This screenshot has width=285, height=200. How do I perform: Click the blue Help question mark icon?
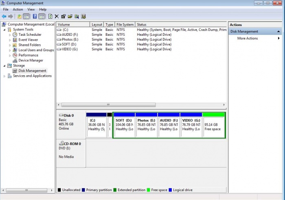(x=35, y=16)
